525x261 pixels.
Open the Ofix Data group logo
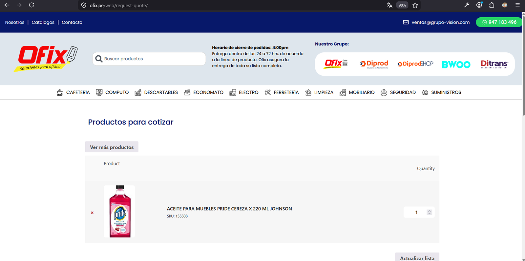336,64
